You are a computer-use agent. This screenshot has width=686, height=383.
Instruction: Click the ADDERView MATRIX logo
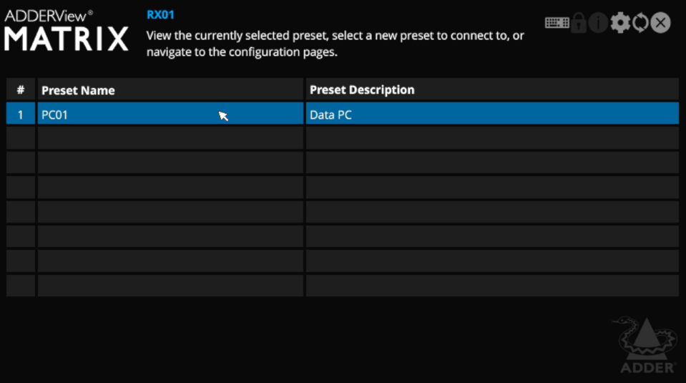click(x=67, y=31)
